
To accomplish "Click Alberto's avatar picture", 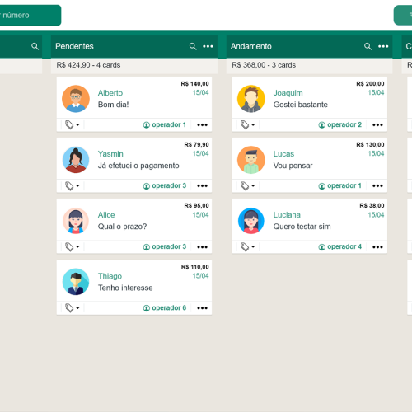I will pos(76,99).
